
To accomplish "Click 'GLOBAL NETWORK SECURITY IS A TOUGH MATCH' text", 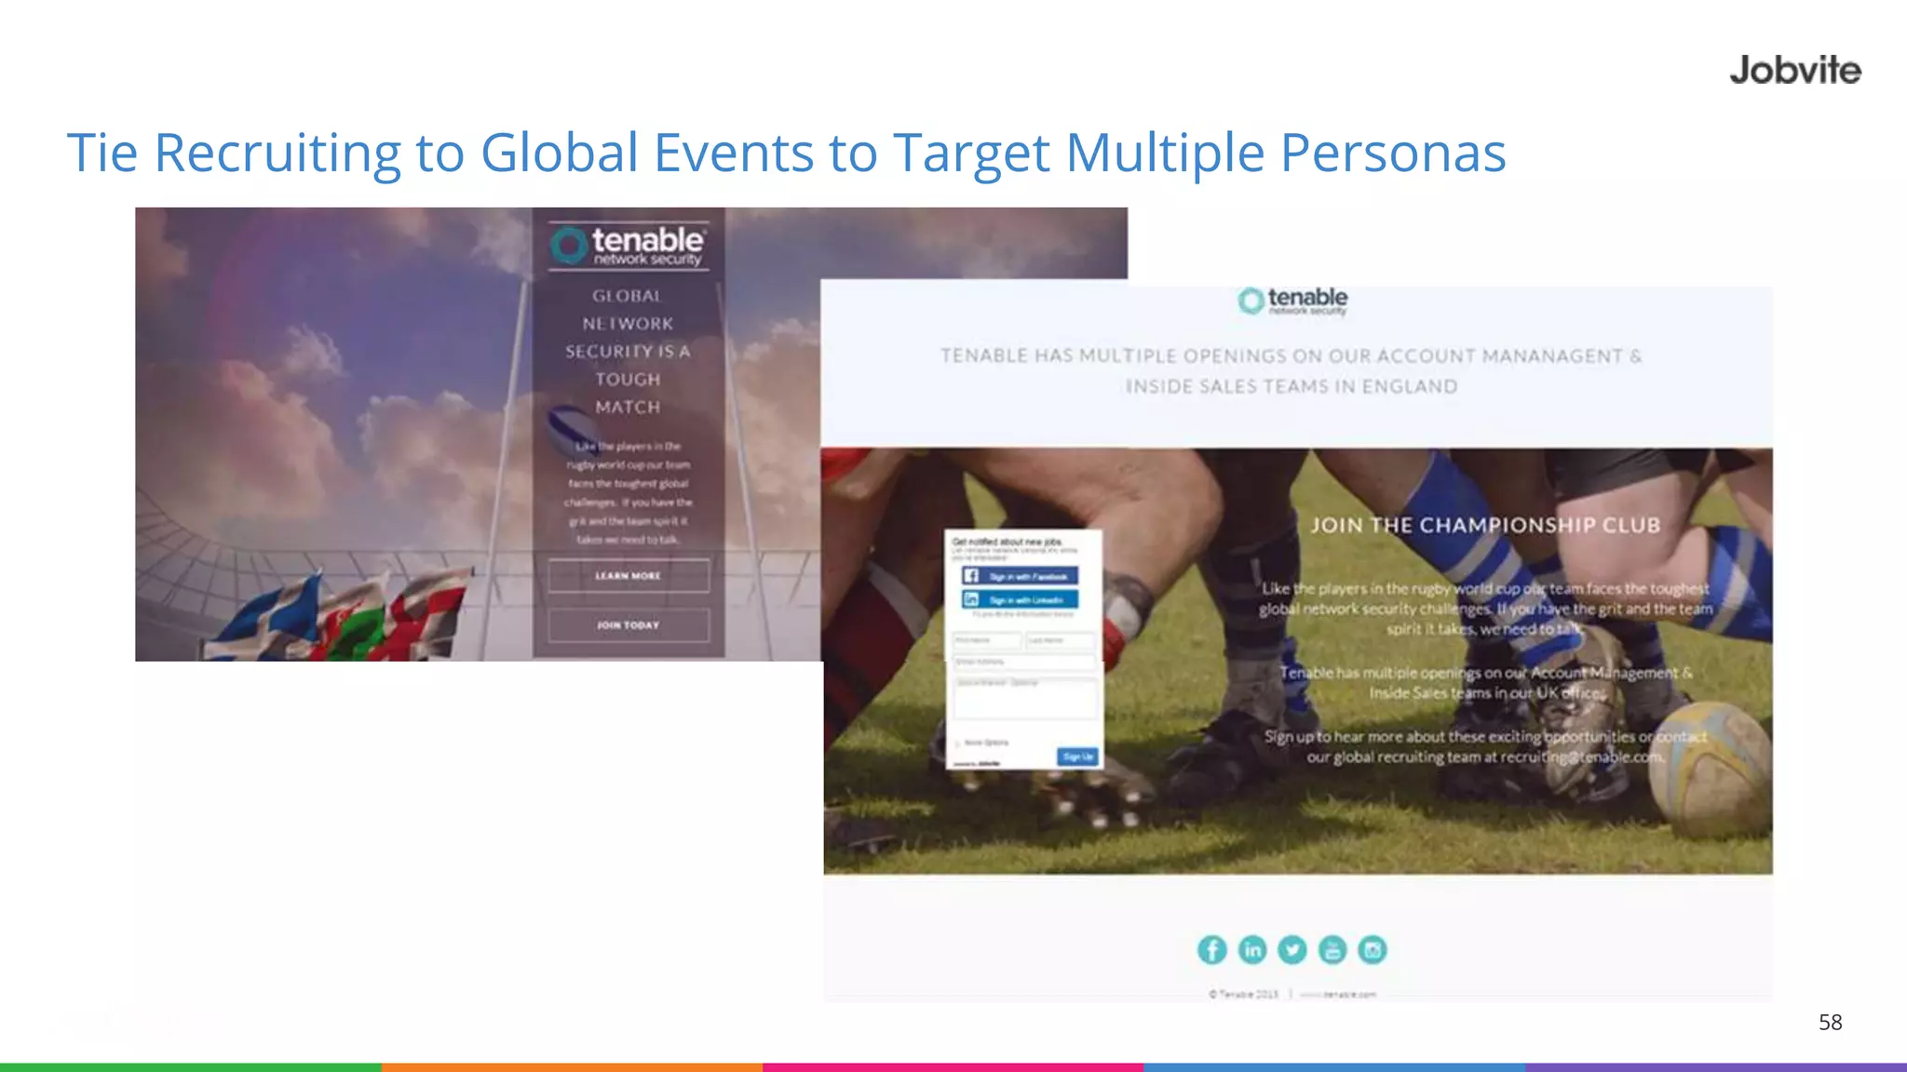I will 629,352.
